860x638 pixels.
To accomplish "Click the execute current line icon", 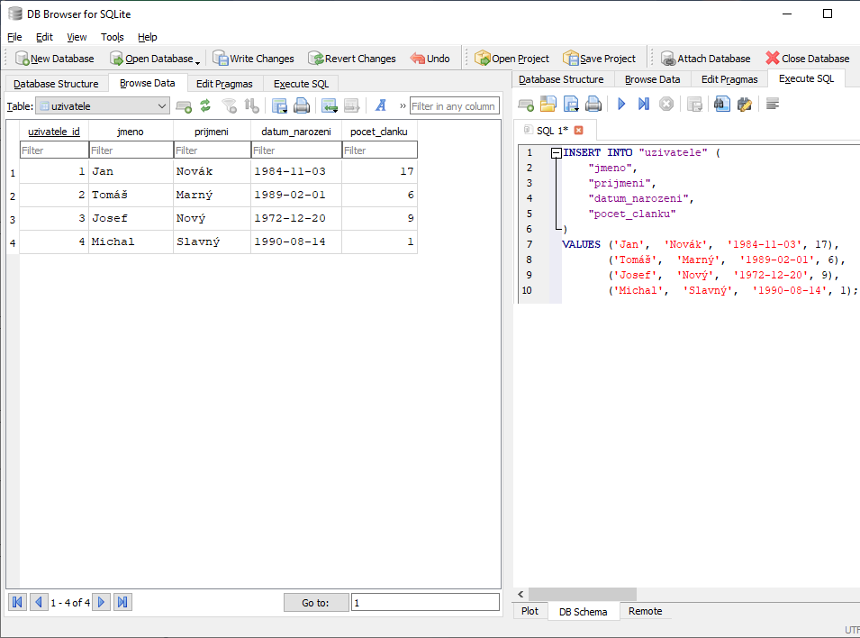I will tap(643, 104).
